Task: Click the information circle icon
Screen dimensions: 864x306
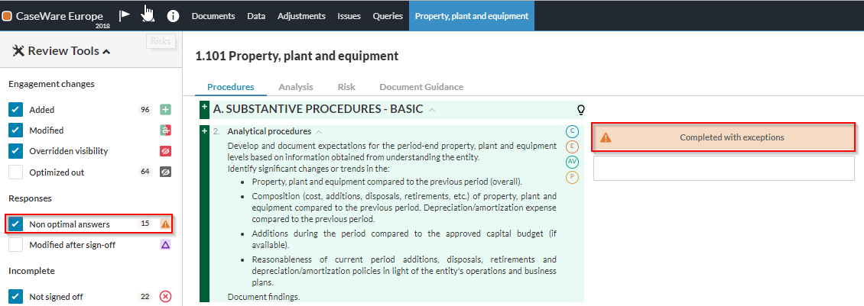Action: pyautogui.click(x=173, y=15)
